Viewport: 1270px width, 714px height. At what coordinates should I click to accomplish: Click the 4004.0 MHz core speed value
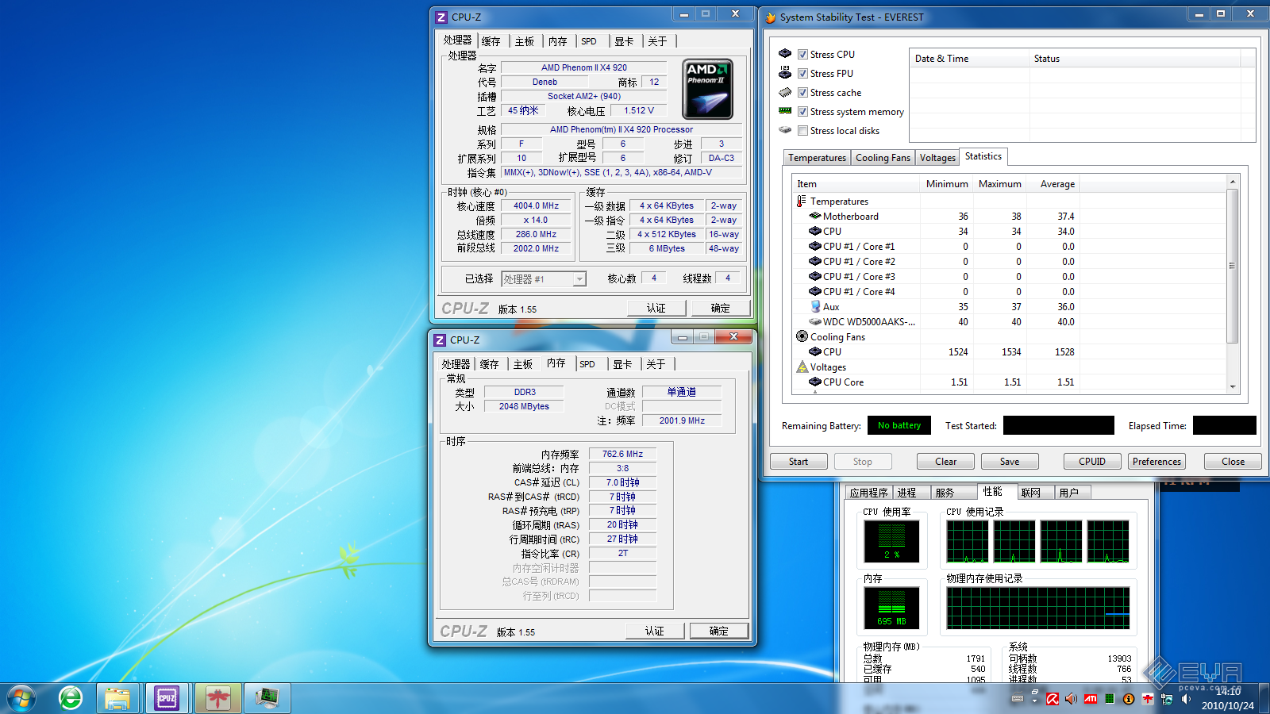point(536,205)
